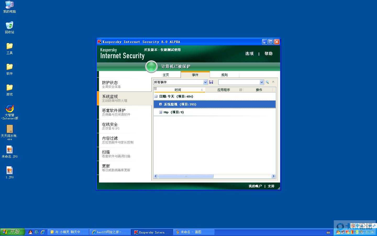Expand the 应用程序 column plus box
Screen dimensions: 377x236
241,90
